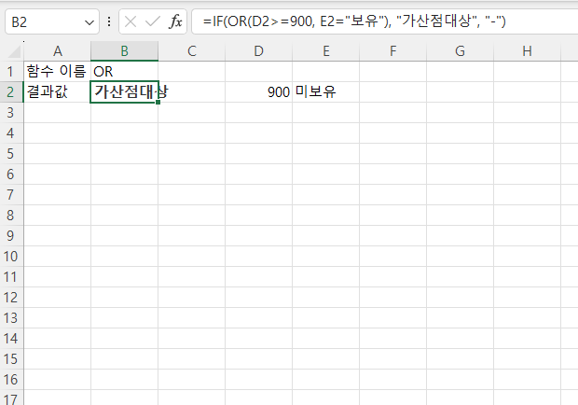The width and height of the screenshot is (578, 405).
Task: Select row 15 header
Action: click(x=11, y=359)
